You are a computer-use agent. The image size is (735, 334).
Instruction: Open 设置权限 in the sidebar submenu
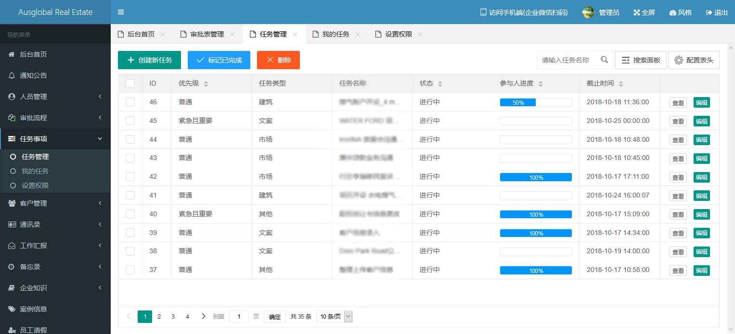35,186
